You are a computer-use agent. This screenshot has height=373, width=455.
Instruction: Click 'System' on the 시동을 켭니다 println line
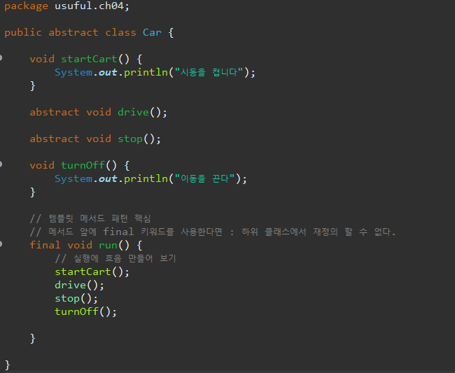pos(73,73)
